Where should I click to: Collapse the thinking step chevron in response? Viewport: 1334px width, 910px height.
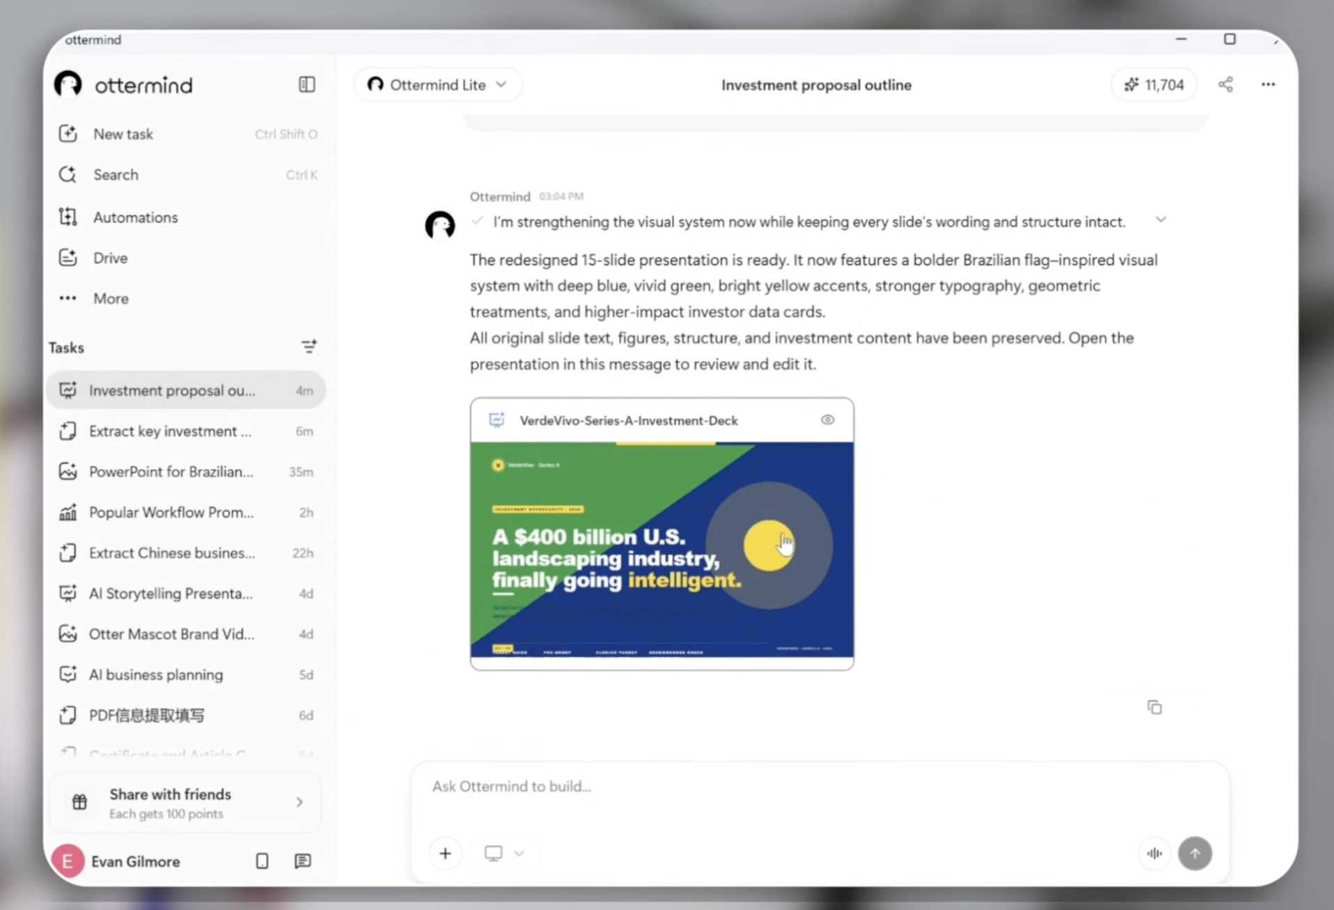point(1160,220)
